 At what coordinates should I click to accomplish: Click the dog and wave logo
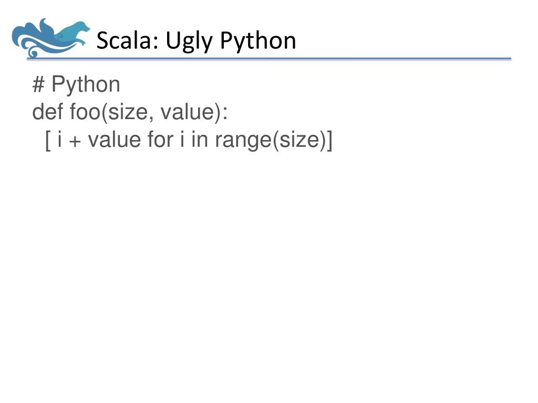[x=50, y=38]
